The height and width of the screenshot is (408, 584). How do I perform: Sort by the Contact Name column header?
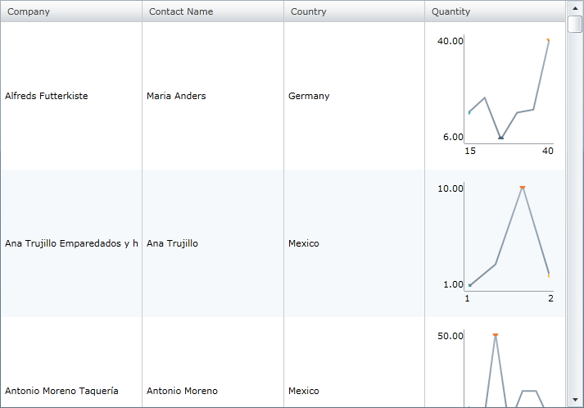coord(181,11)
